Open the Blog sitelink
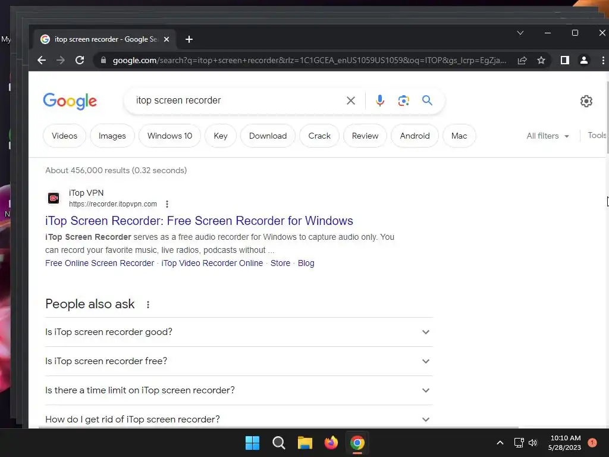The height and width of the screenshot is (457, 609). pyautogui.click(x=306, y=263)
